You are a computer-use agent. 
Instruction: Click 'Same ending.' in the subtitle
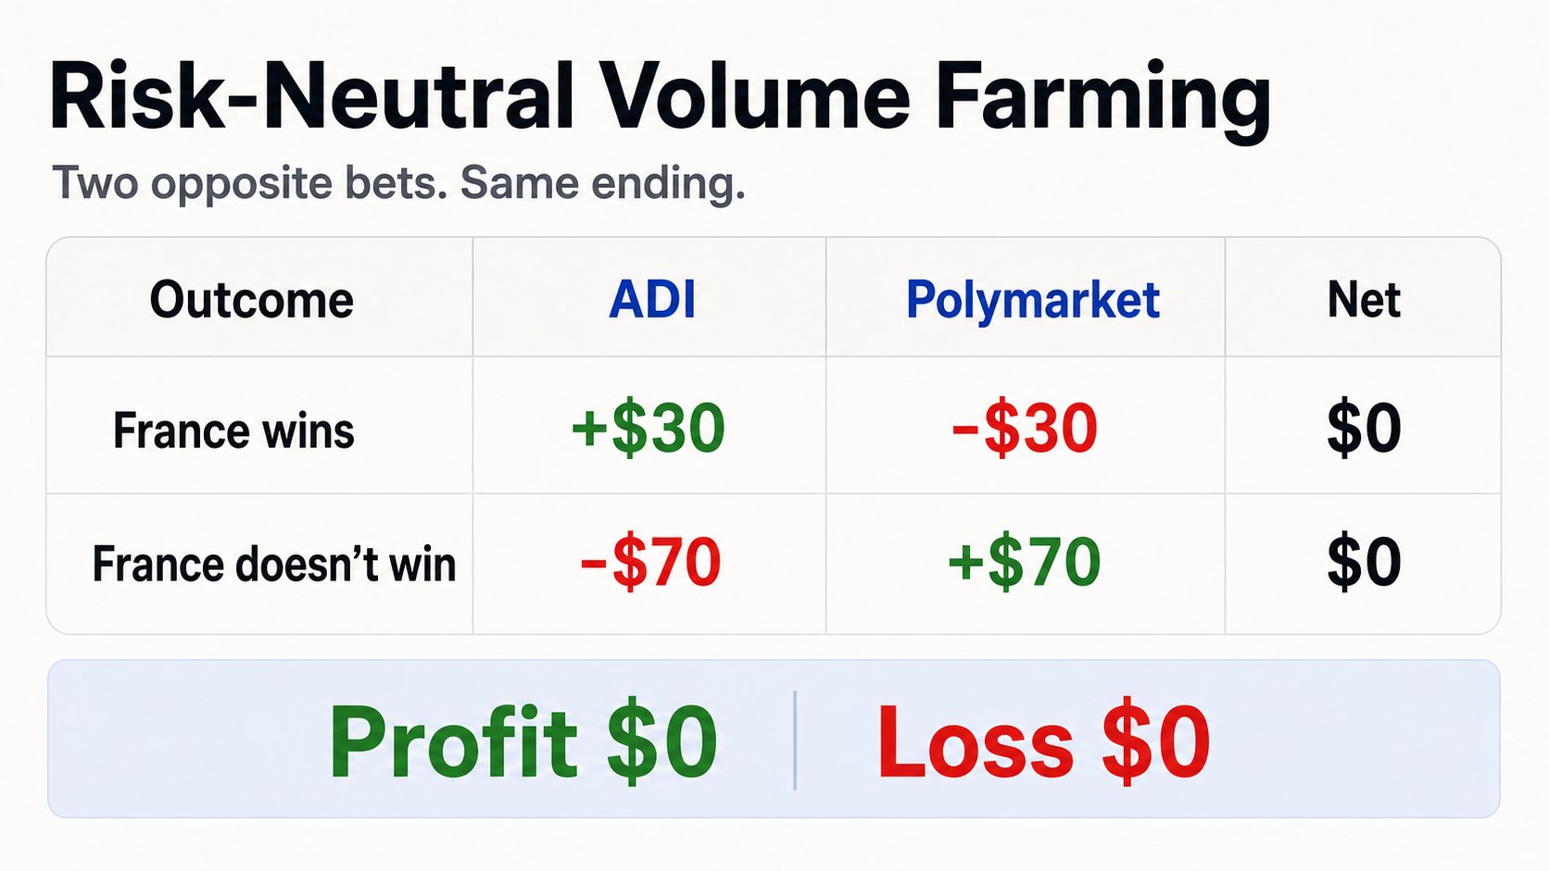click(x=603, y=182)
